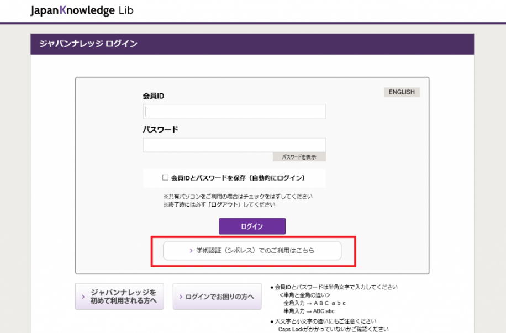Open the 学術認証（シボレス）でのご利用はこちら link

point(252,250)
